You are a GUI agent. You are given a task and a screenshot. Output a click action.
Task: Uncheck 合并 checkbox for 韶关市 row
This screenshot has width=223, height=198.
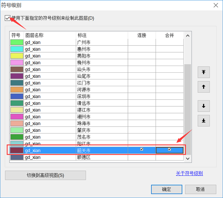[170, 149]
